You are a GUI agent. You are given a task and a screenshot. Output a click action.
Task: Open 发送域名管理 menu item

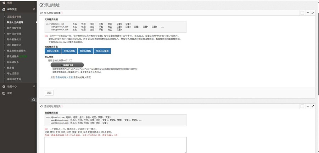click(14, 17)
